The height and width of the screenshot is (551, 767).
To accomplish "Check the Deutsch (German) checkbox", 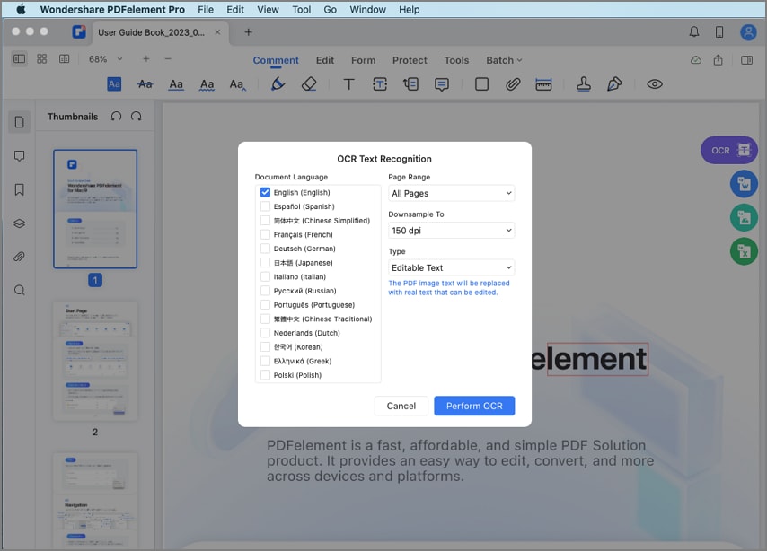I will coord(265,249).
